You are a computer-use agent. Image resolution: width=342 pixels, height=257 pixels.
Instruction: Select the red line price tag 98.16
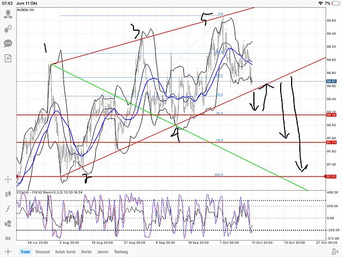331,115
